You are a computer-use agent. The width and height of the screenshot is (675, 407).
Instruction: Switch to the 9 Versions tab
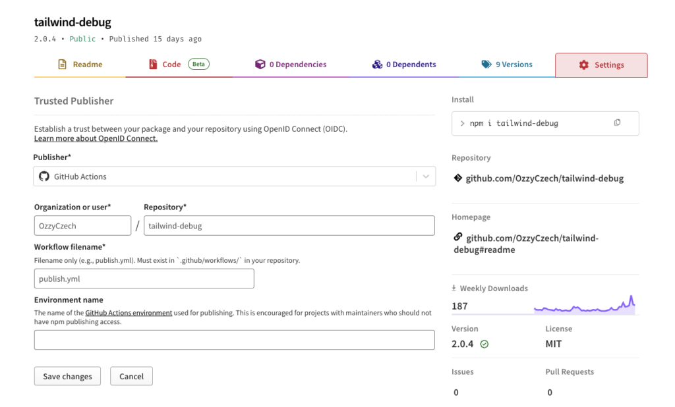507,65
